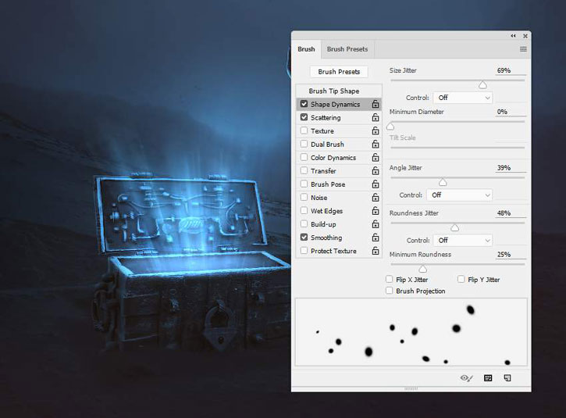Click the Size Jitter slider handle

click(x=482, y=85)
